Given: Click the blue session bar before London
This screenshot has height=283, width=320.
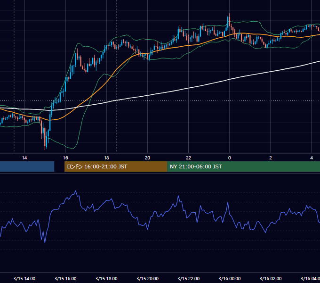Looking at the screenshot, I should [x=27, y=166].
